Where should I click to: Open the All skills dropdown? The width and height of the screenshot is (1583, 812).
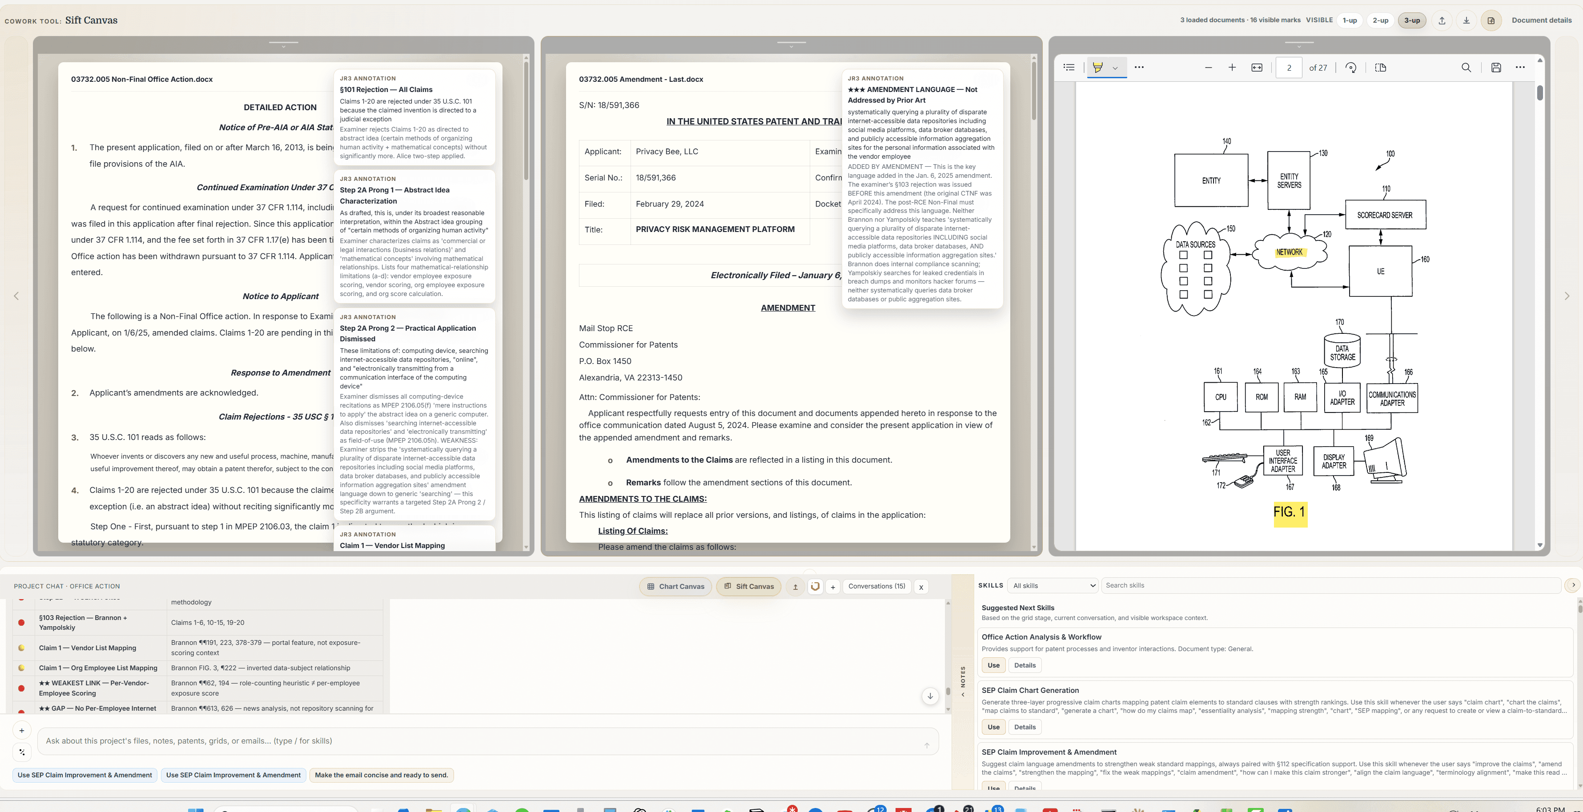click(1052, 585)
